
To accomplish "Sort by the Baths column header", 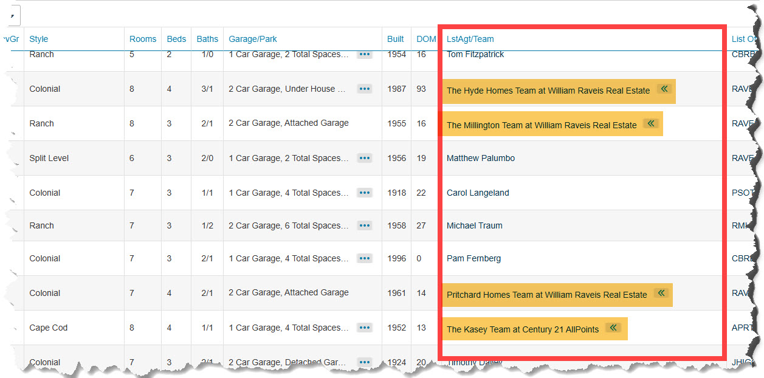I will (207, 39).
